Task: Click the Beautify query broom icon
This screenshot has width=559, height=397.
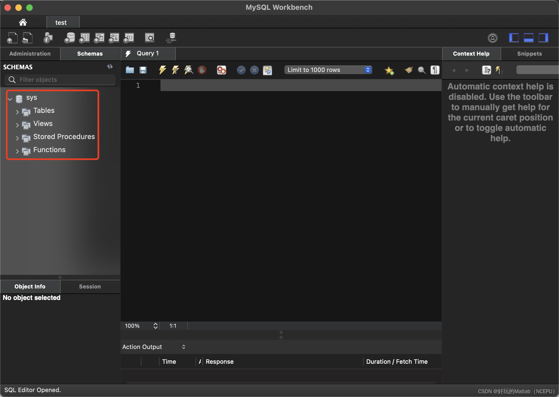Action: 408,70
